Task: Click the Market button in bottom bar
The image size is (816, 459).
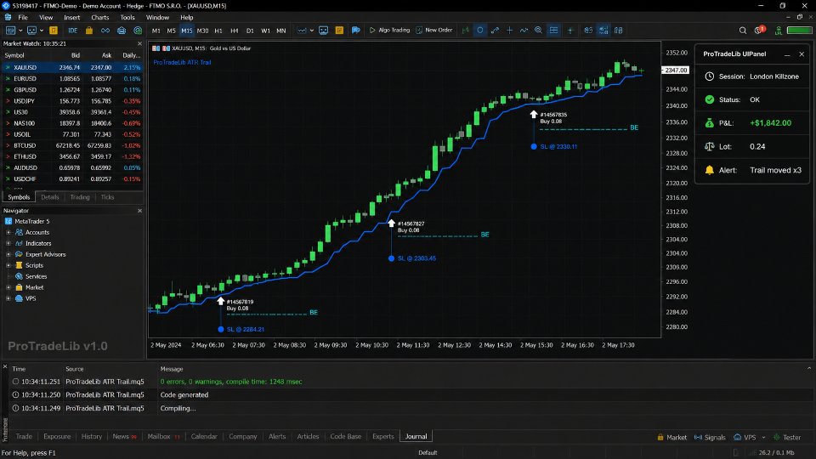Action: (671, 437)
